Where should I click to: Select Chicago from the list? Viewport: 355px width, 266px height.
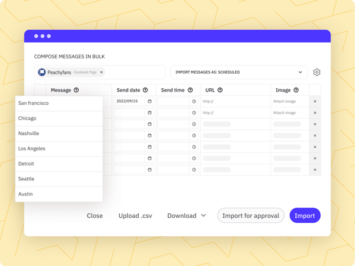coord(59,118)
